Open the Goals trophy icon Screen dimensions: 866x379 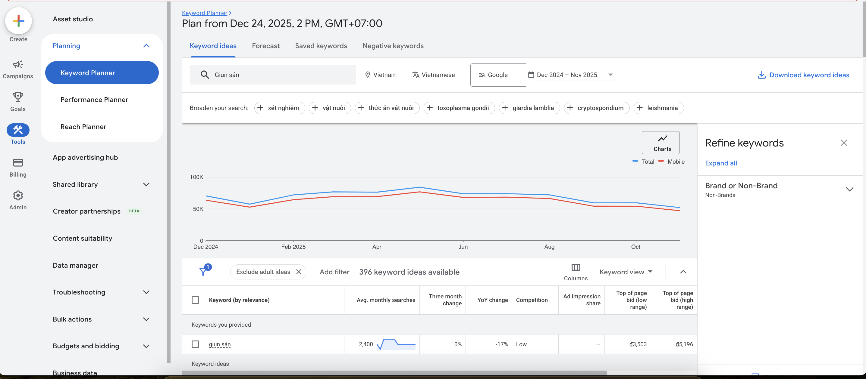[18, 97]
